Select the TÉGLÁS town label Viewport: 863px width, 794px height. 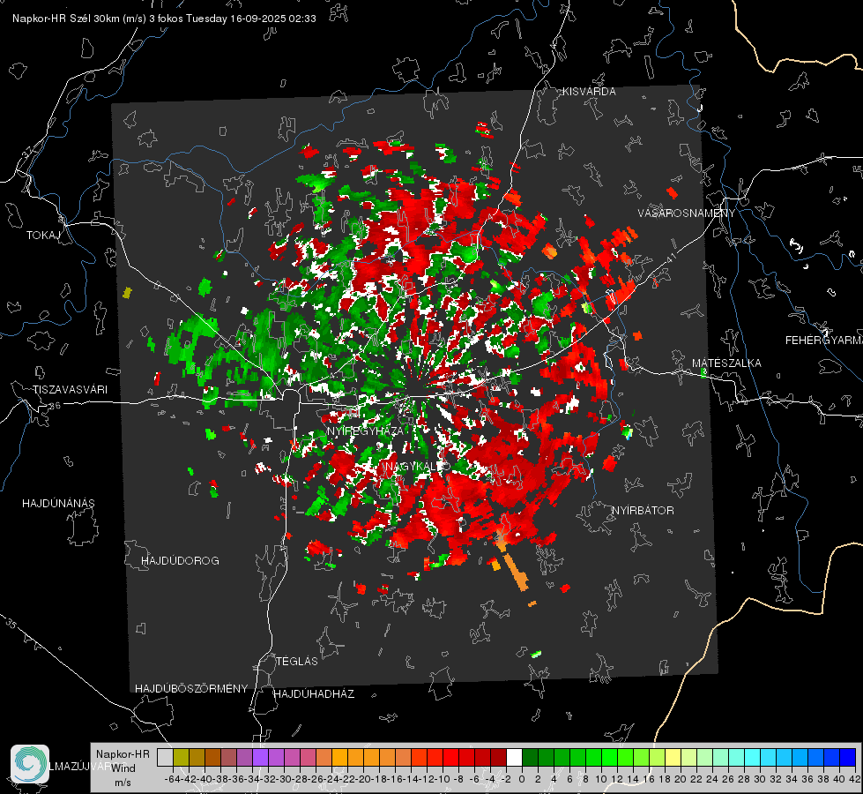297,662
